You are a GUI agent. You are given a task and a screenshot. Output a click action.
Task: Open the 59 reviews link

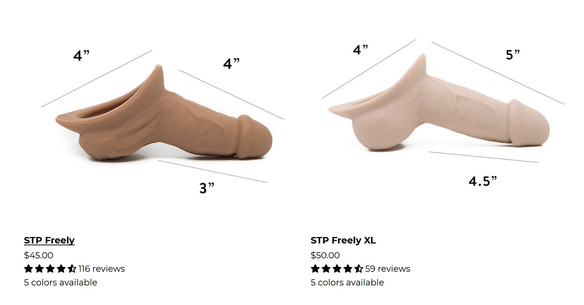[x=388, y=269]
